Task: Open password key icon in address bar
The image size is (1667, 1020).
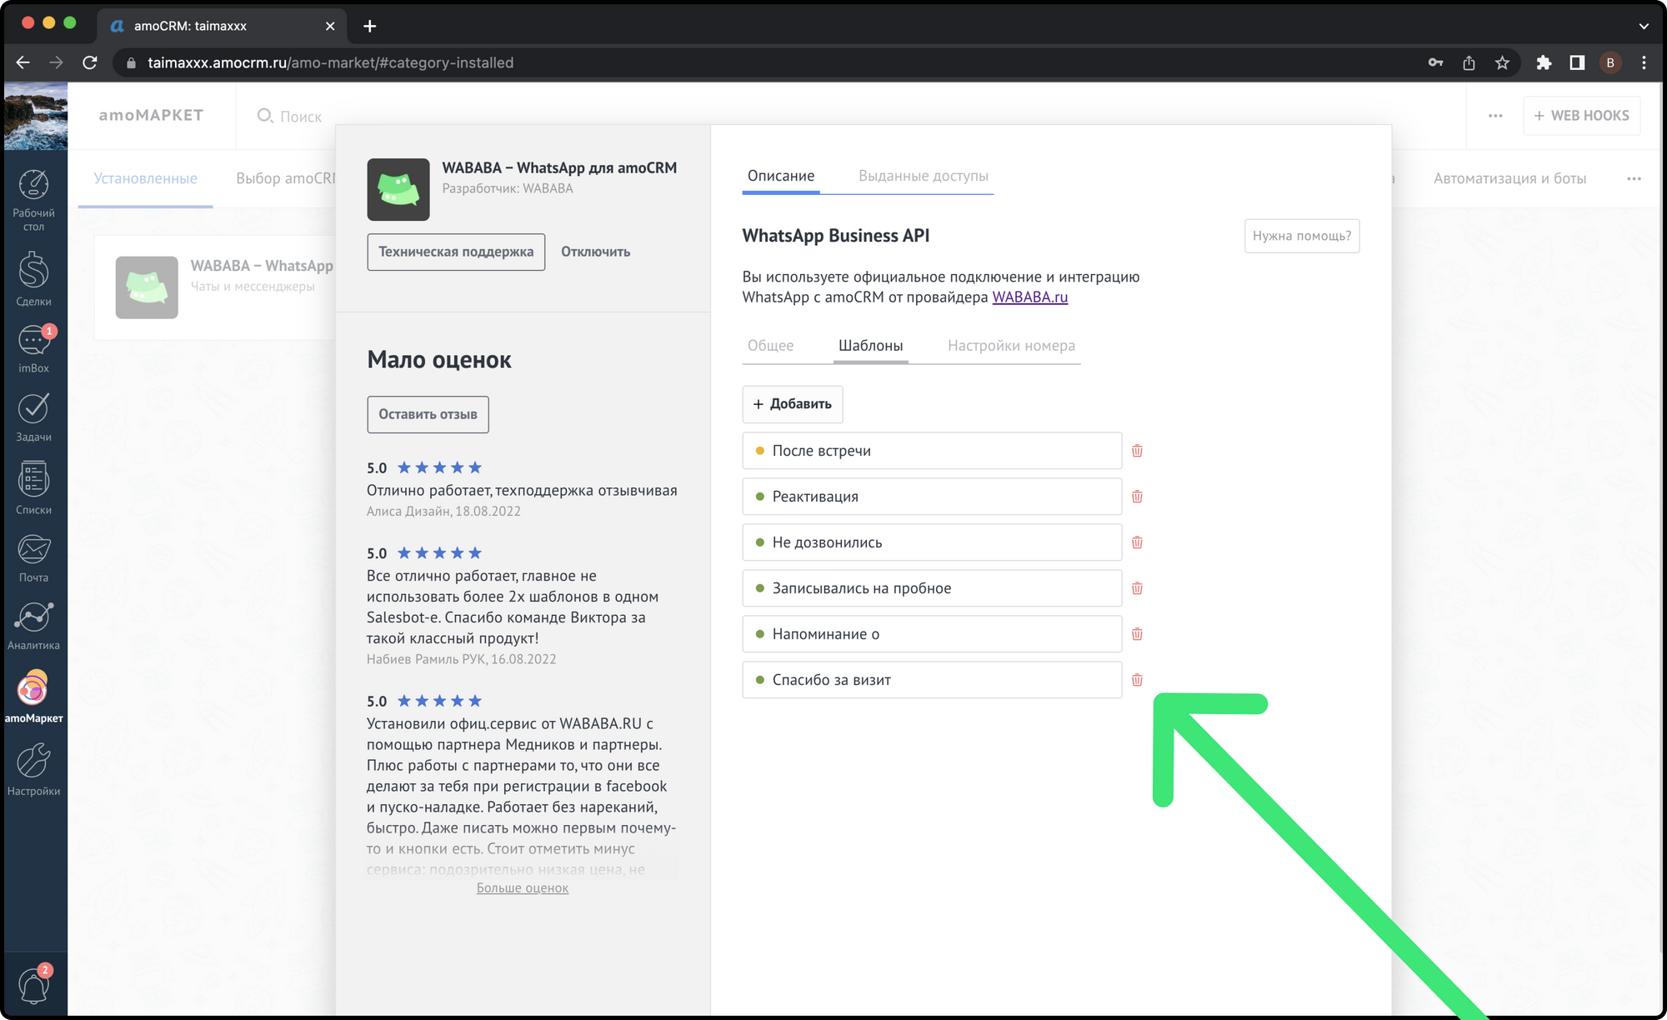Action: click(1435, 62)
